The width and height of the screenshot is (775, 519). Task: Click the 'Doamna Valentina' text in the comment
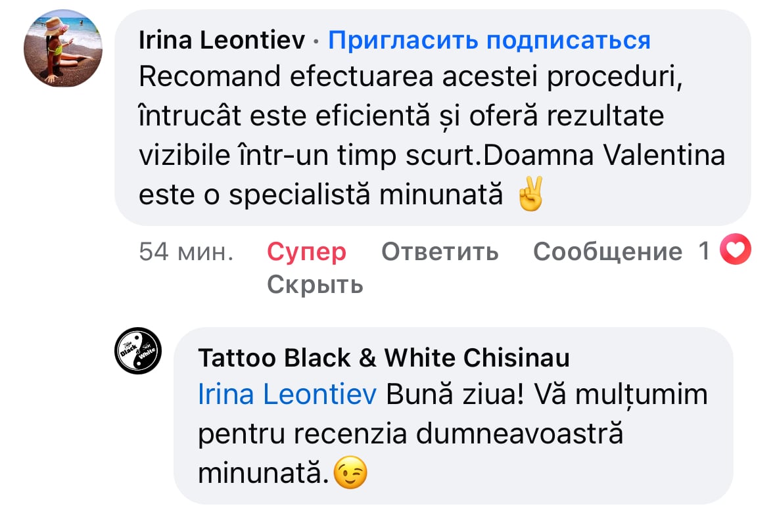[x=604, y=155]
